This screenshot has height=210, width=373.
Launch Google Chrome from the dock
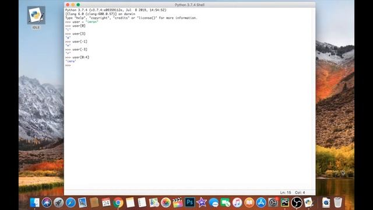pos(118,202)
